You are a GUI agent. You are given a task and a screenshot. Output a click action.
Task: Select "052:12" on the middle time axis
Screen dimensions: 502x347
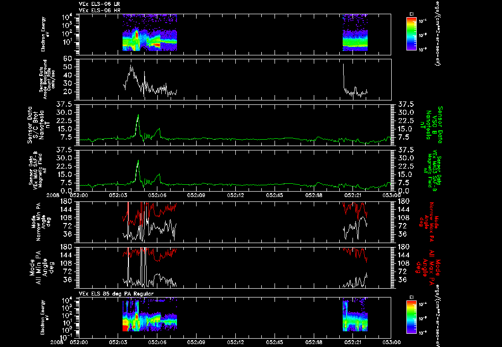[236, 195]
